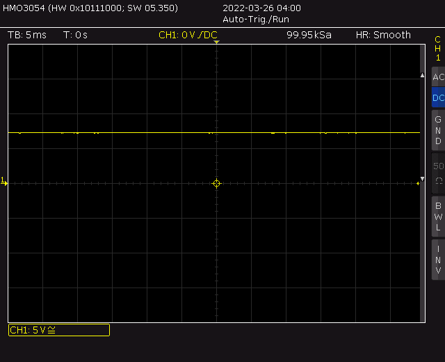Click the TB: 5 ms timebase readout
This screenshot has width=445, height=362.
coord(26,35)
